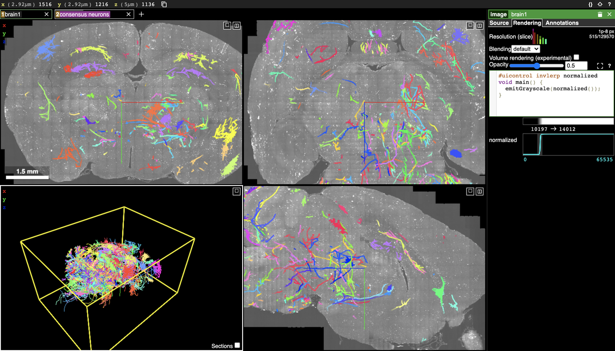Click the y coordinate value 1216
The width and height of the screenshot is (615, 351).
(x=101, y=4)
